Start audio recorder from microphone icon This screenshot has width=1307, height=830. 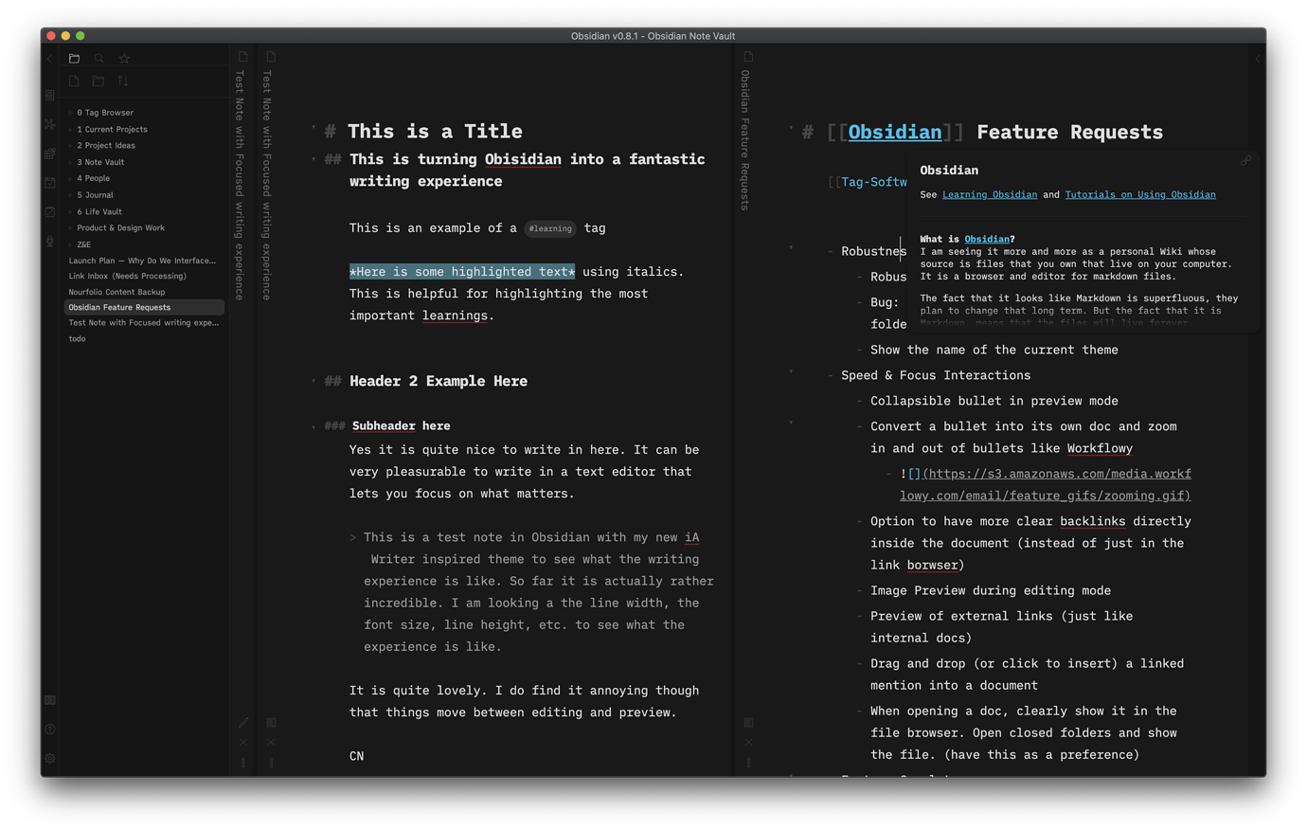50,242
